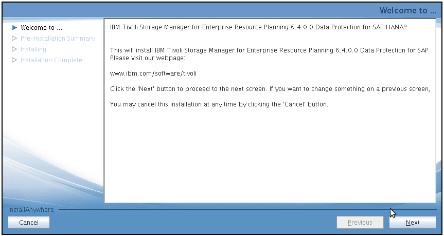The height and width of the screenshot is (236, 444).
Task: Click the IBM Tivoli Storage Manager heading line
Action: (x=258, y=27)
